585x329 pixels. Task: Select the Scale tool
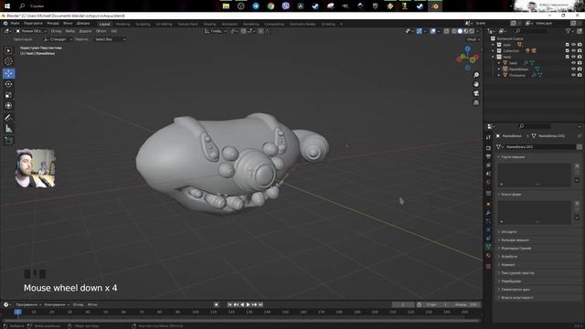click(x=8, y=95)
